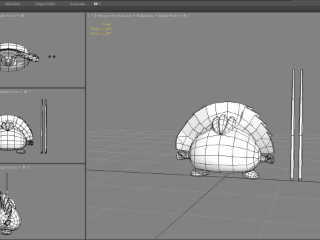
Task: Select the left small sphere in the top view
Action: click(x=49, y=57)
